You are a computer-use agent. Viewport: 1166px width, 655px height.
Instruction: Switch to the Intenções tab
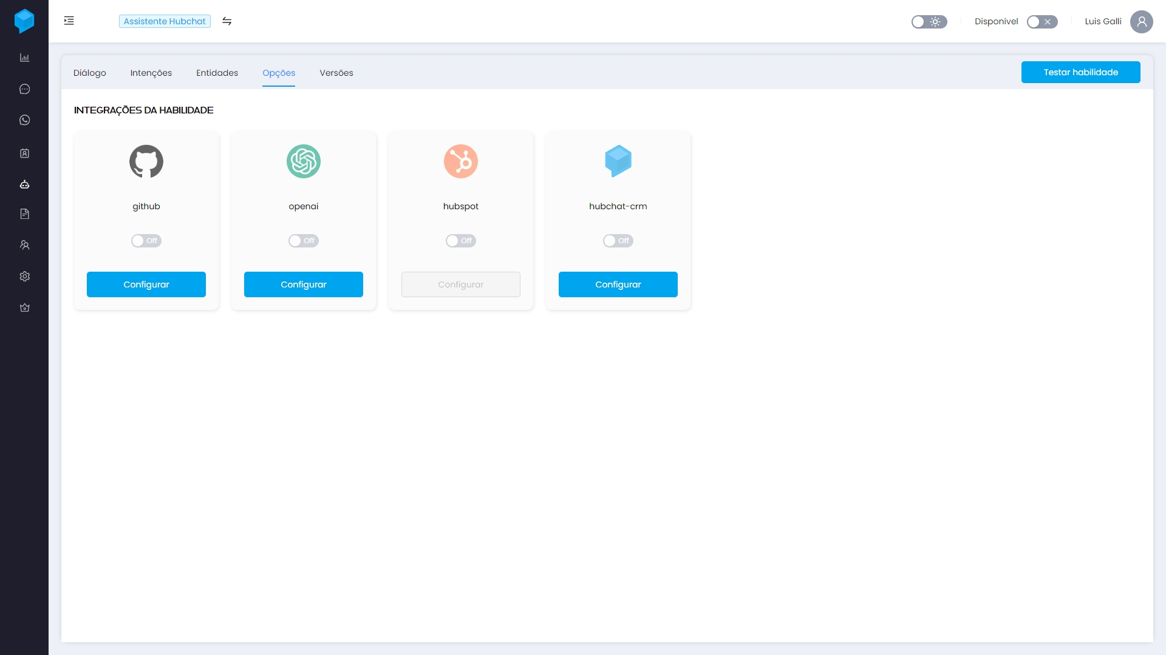151,73
